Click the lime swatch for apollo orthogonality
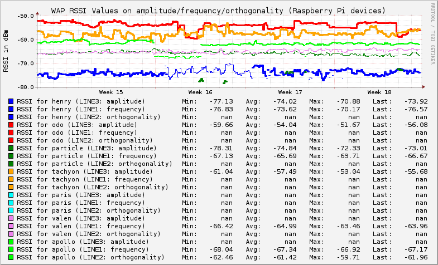438x265 pixels. 11,257
